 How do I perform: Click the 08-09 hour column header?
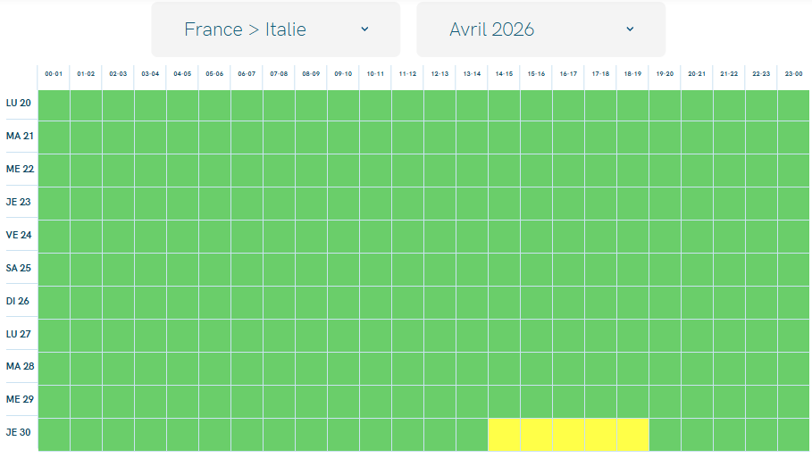311,74
